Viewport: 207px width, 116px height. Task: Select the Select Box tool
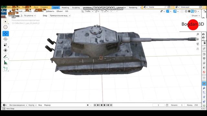click(5, 22)
